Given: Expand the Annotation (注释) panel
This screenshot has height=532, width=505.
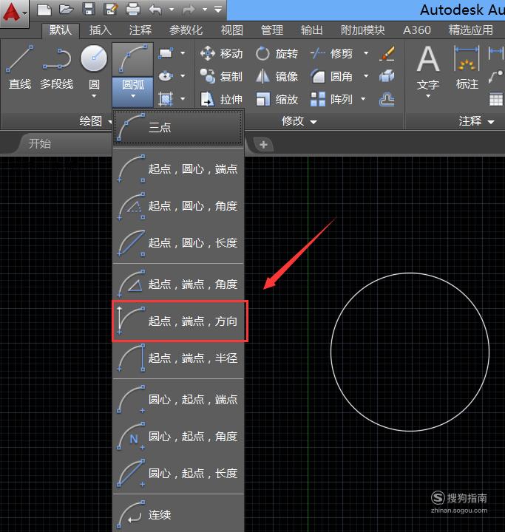Looking at the screenshot, I should (476, 121).
